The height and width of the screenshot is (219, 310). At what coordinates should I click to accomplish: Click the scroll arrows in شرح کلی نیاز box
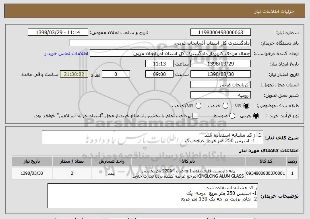(x=260, y=135)
